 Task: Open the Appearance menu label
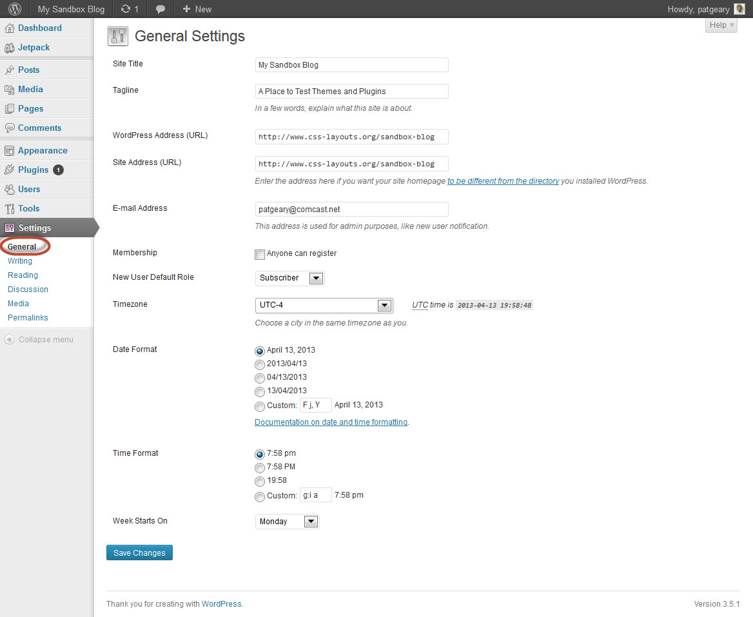(43, 151)
